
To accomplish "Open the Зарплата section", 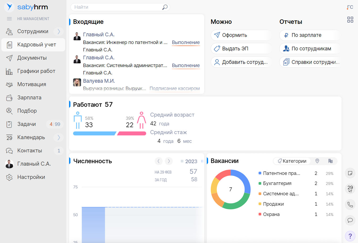I will pyautogui.click(x=29, y=98).
